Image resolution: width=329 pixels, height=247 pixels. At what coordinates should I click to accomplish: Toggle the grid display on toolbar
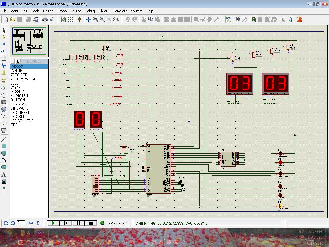pos(70,19)
